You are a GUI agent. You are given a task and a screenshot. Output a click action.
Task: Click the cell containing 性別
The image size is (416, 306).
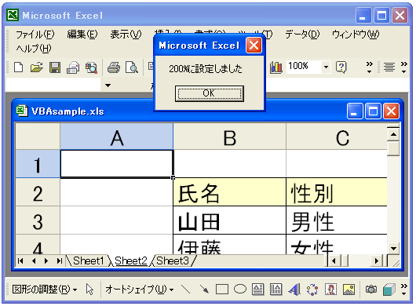pyautogui.click(x=337, y=193)
